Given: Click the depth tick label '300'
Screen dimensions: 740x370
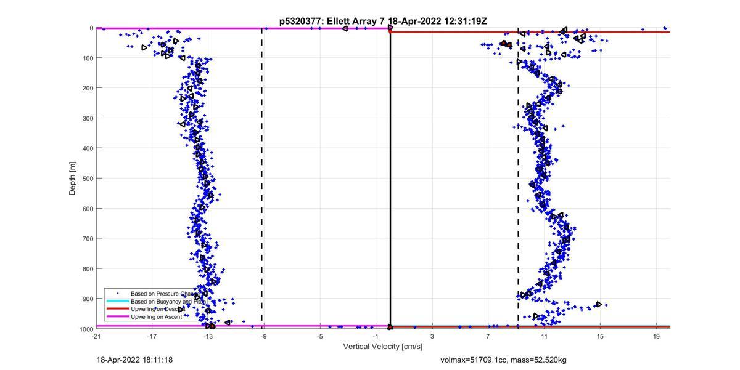Looking at the screenshot, I should point(88,118).
